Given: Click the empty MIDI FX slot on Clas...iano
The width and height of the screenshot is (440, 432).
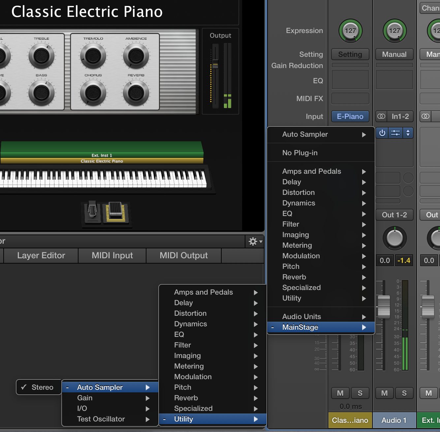Looking at the screenshot, I should [350, 98].
